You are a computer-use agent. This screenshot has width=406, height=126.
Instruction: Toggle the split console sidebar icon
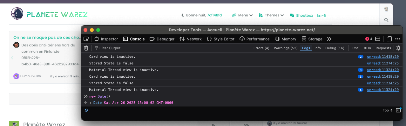398,110
